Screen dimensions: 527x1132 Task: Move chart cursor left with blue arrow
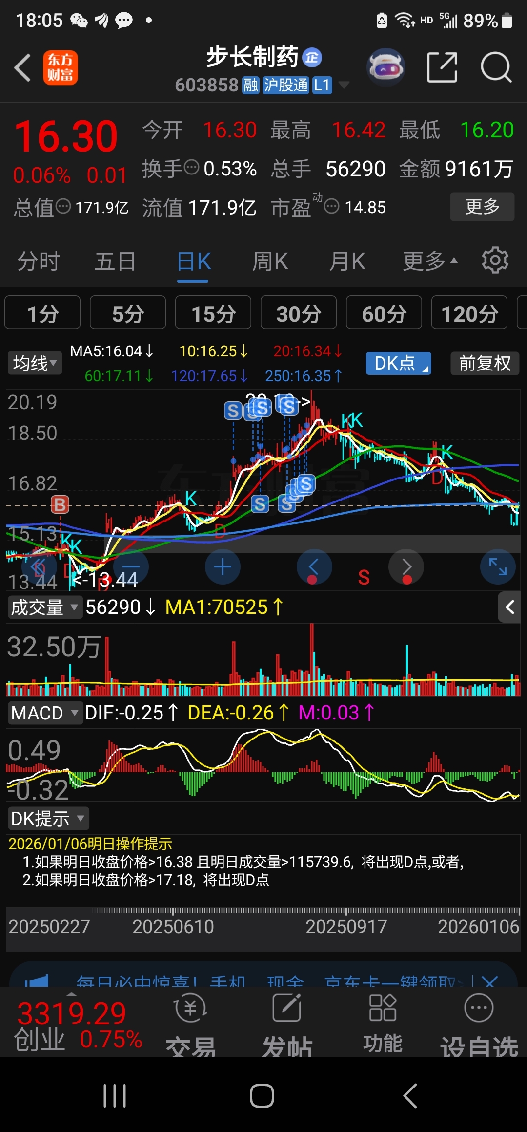tap(314, 567)
